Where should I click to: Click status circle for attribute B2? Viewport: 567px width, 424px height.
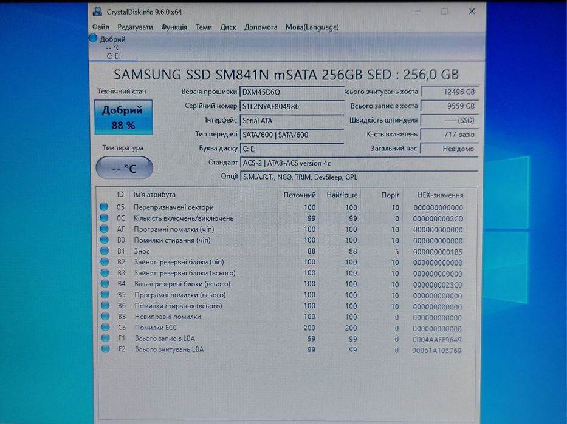pyautogui.click(x=105, y=261)
